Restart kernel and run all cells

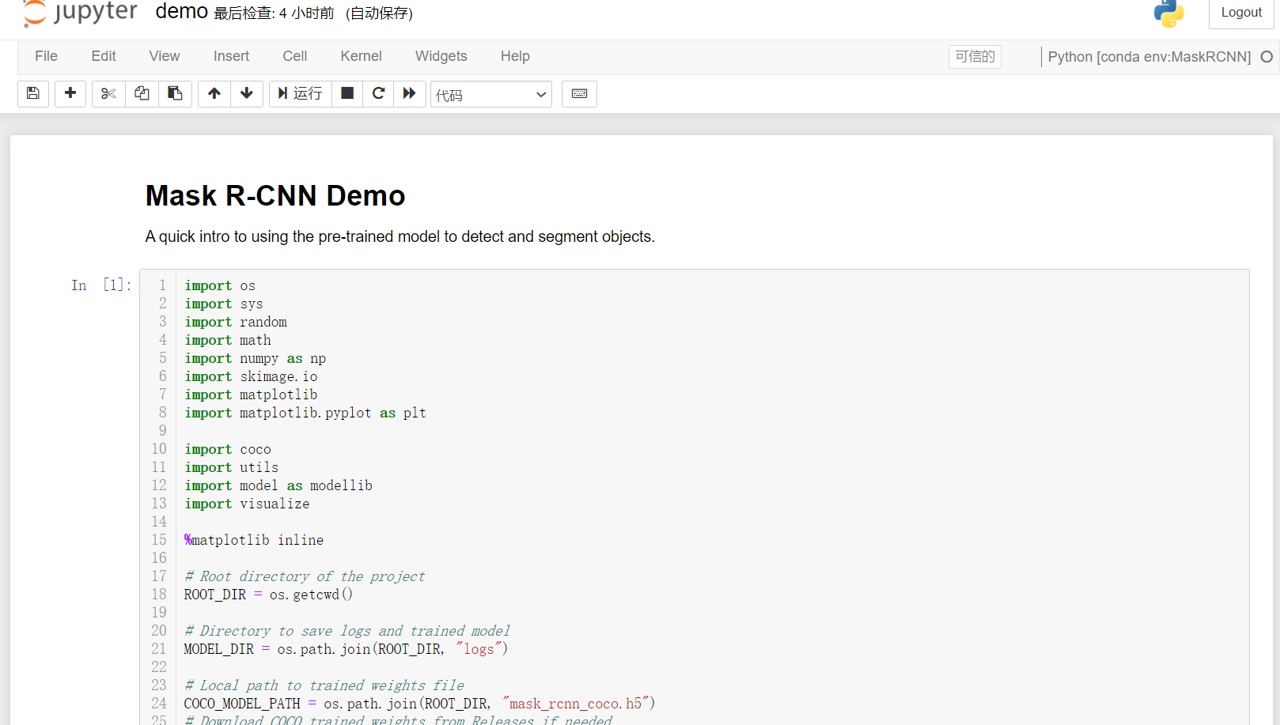tap(410, 93)
